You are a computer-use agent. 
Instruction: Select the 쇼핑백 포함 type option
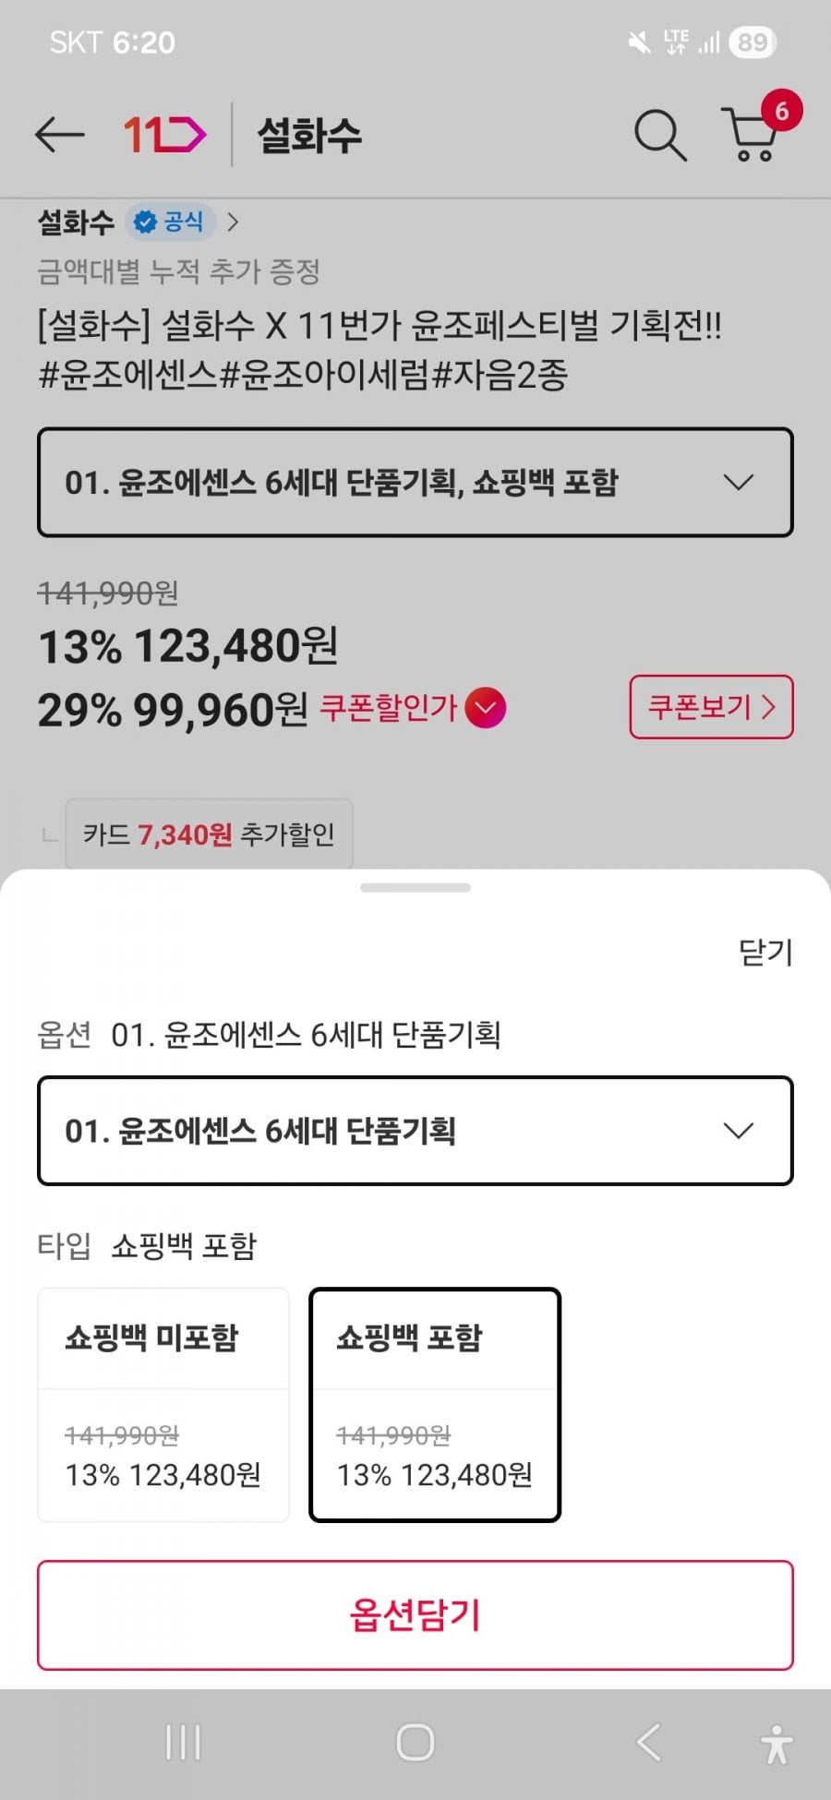coord(435,1404)
